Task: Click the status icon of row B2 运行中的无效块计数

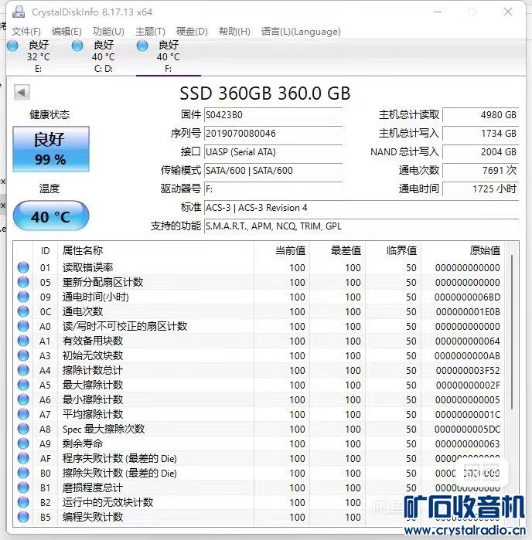Action: point(23,502)
